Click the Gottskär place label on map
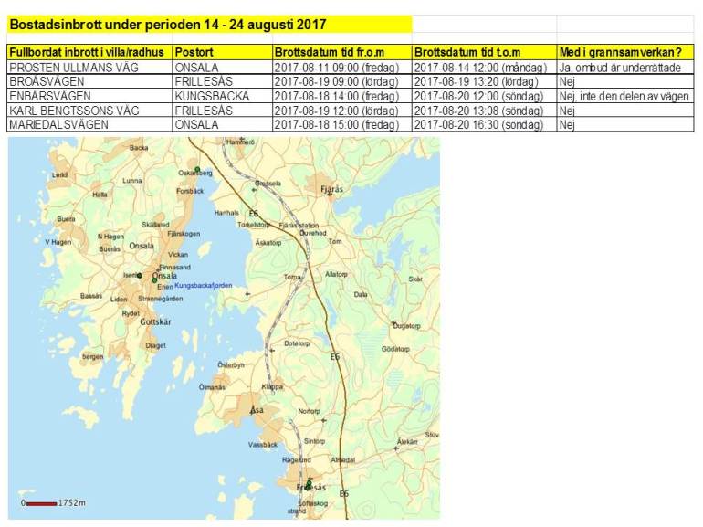The width and height of the screenshot is (703, 527). point(154,322)
